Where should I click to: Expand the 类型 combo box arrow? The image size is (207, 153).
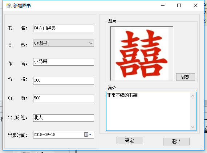click(91, 44)
